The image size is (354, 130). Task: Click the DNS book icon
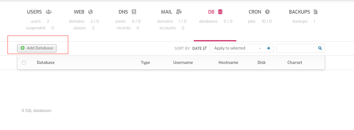click(x=134, y=12)
